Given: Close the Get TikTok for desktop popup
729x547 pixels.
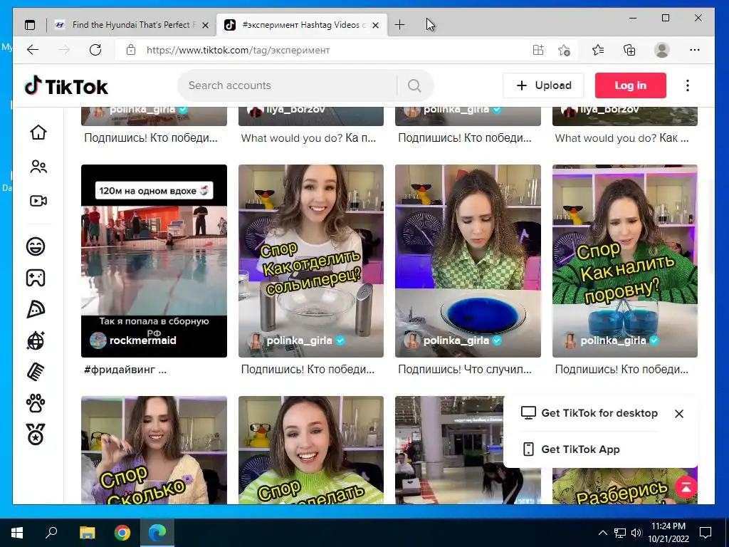Looking at the screenshot, I should point(678,414).
